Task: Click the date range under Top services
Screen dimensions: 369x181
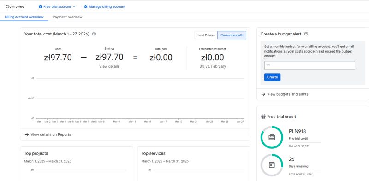Action: (165, 161)
